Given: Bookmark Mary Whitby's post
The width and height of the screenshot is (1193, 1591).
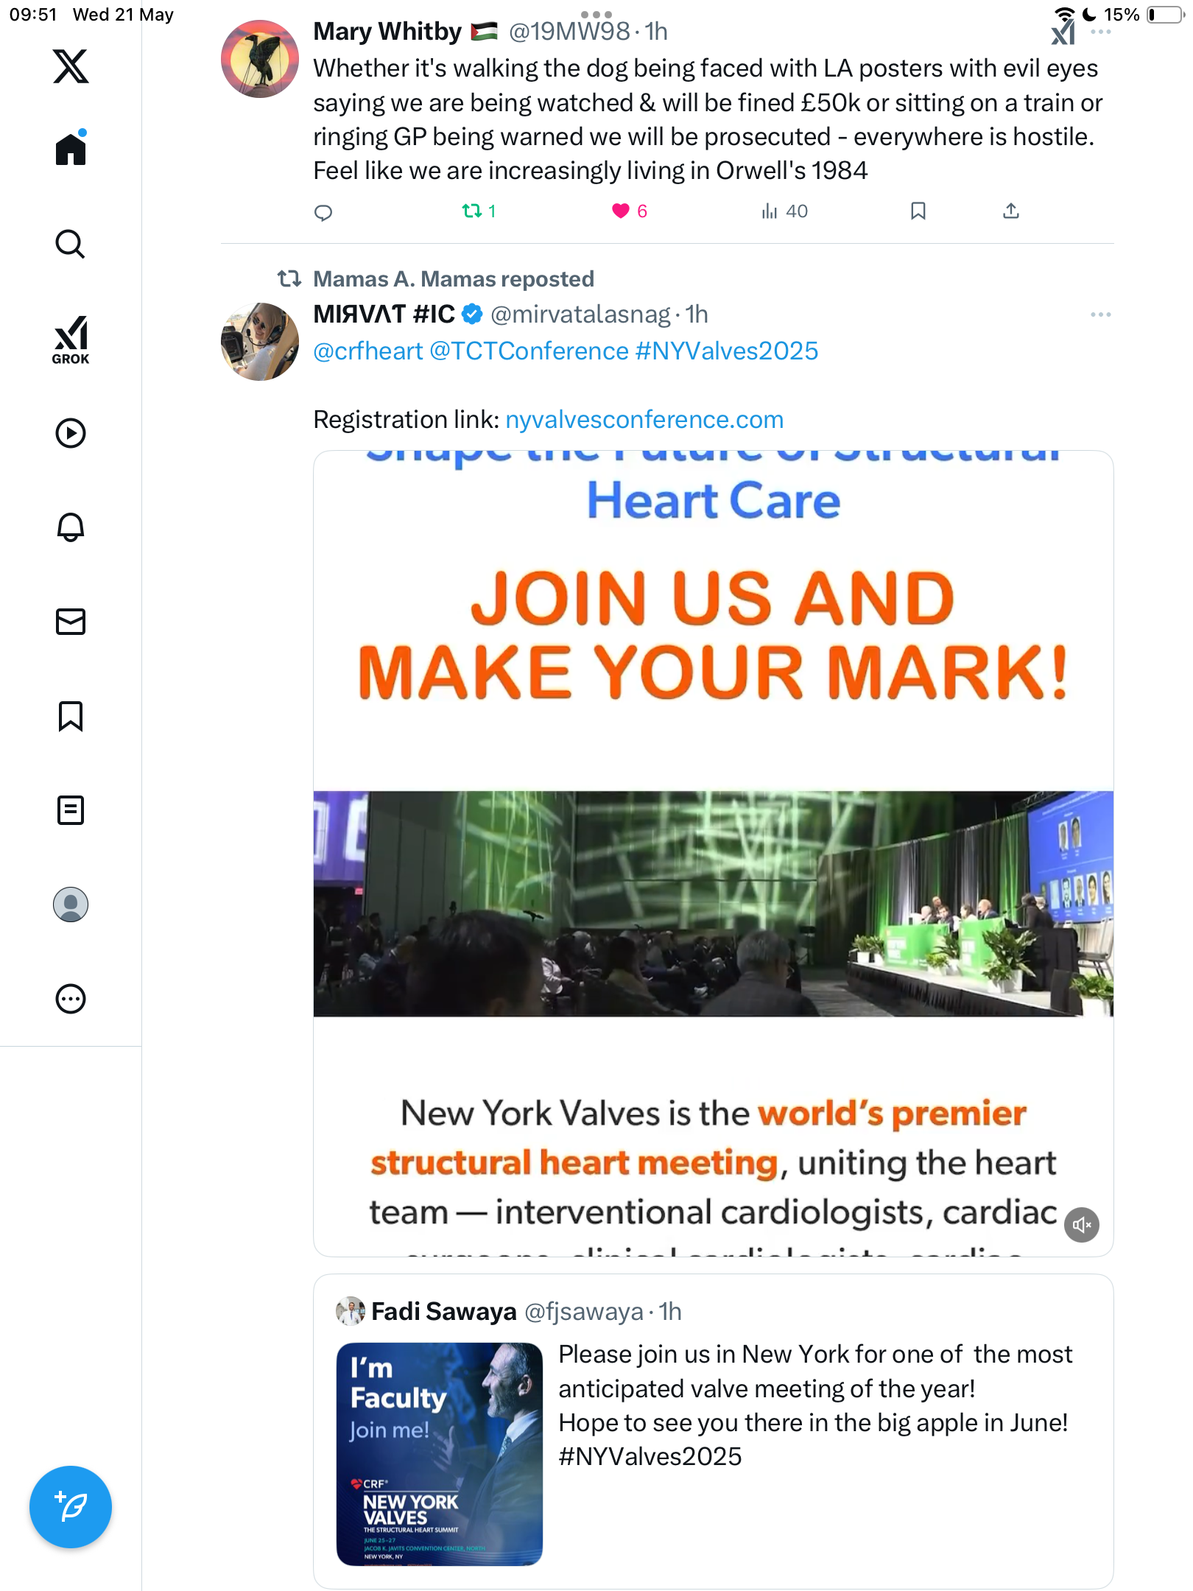Looking at the screenshot, I should tap(918, 211).
